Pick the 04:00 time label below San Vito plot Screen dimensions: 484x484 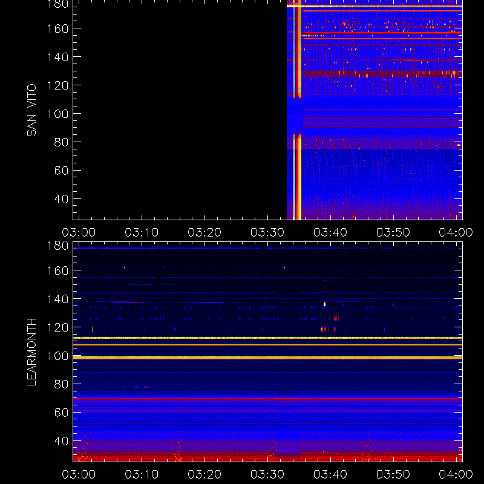tap(456, 232)
